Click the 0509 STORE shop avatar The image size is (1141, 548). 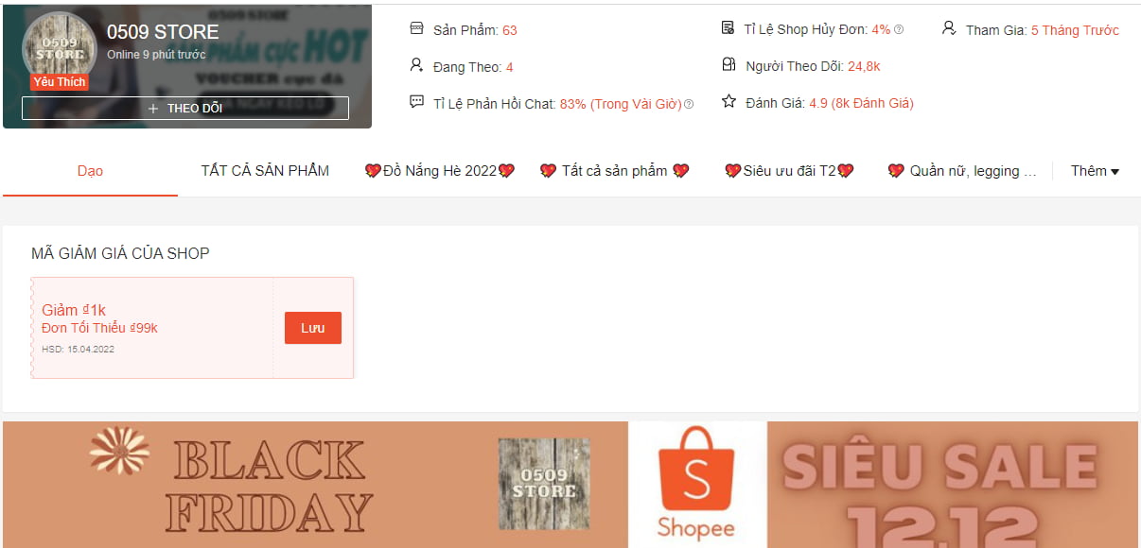[60, 49]
